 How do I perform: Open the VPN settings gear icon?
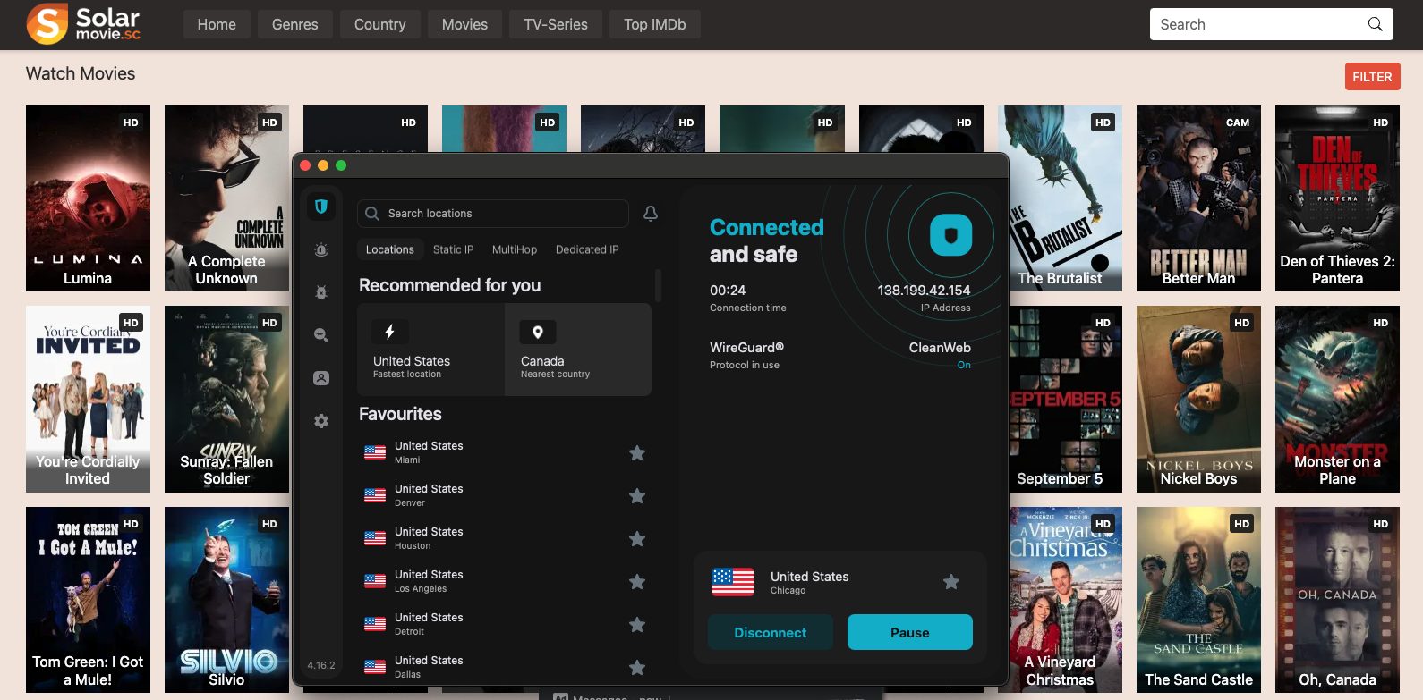[321, 421]
